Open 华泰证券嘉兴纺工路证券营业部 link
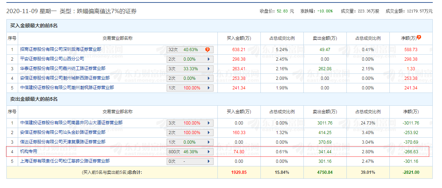Image resolution: width=442 pixels, height=188 pixels. coord(63,68)
